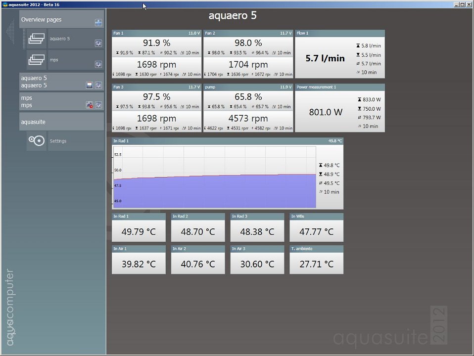Image resolution: width=474 pixels, height=356 pixels.
Task: Collapse the aquasuite section header
Action: click(62, 122)
